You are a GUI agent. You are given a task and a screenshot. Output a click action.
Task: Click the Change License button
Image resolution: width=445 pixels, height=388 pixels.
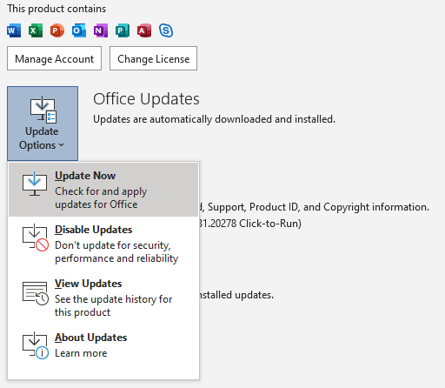[x=153, y=58]
